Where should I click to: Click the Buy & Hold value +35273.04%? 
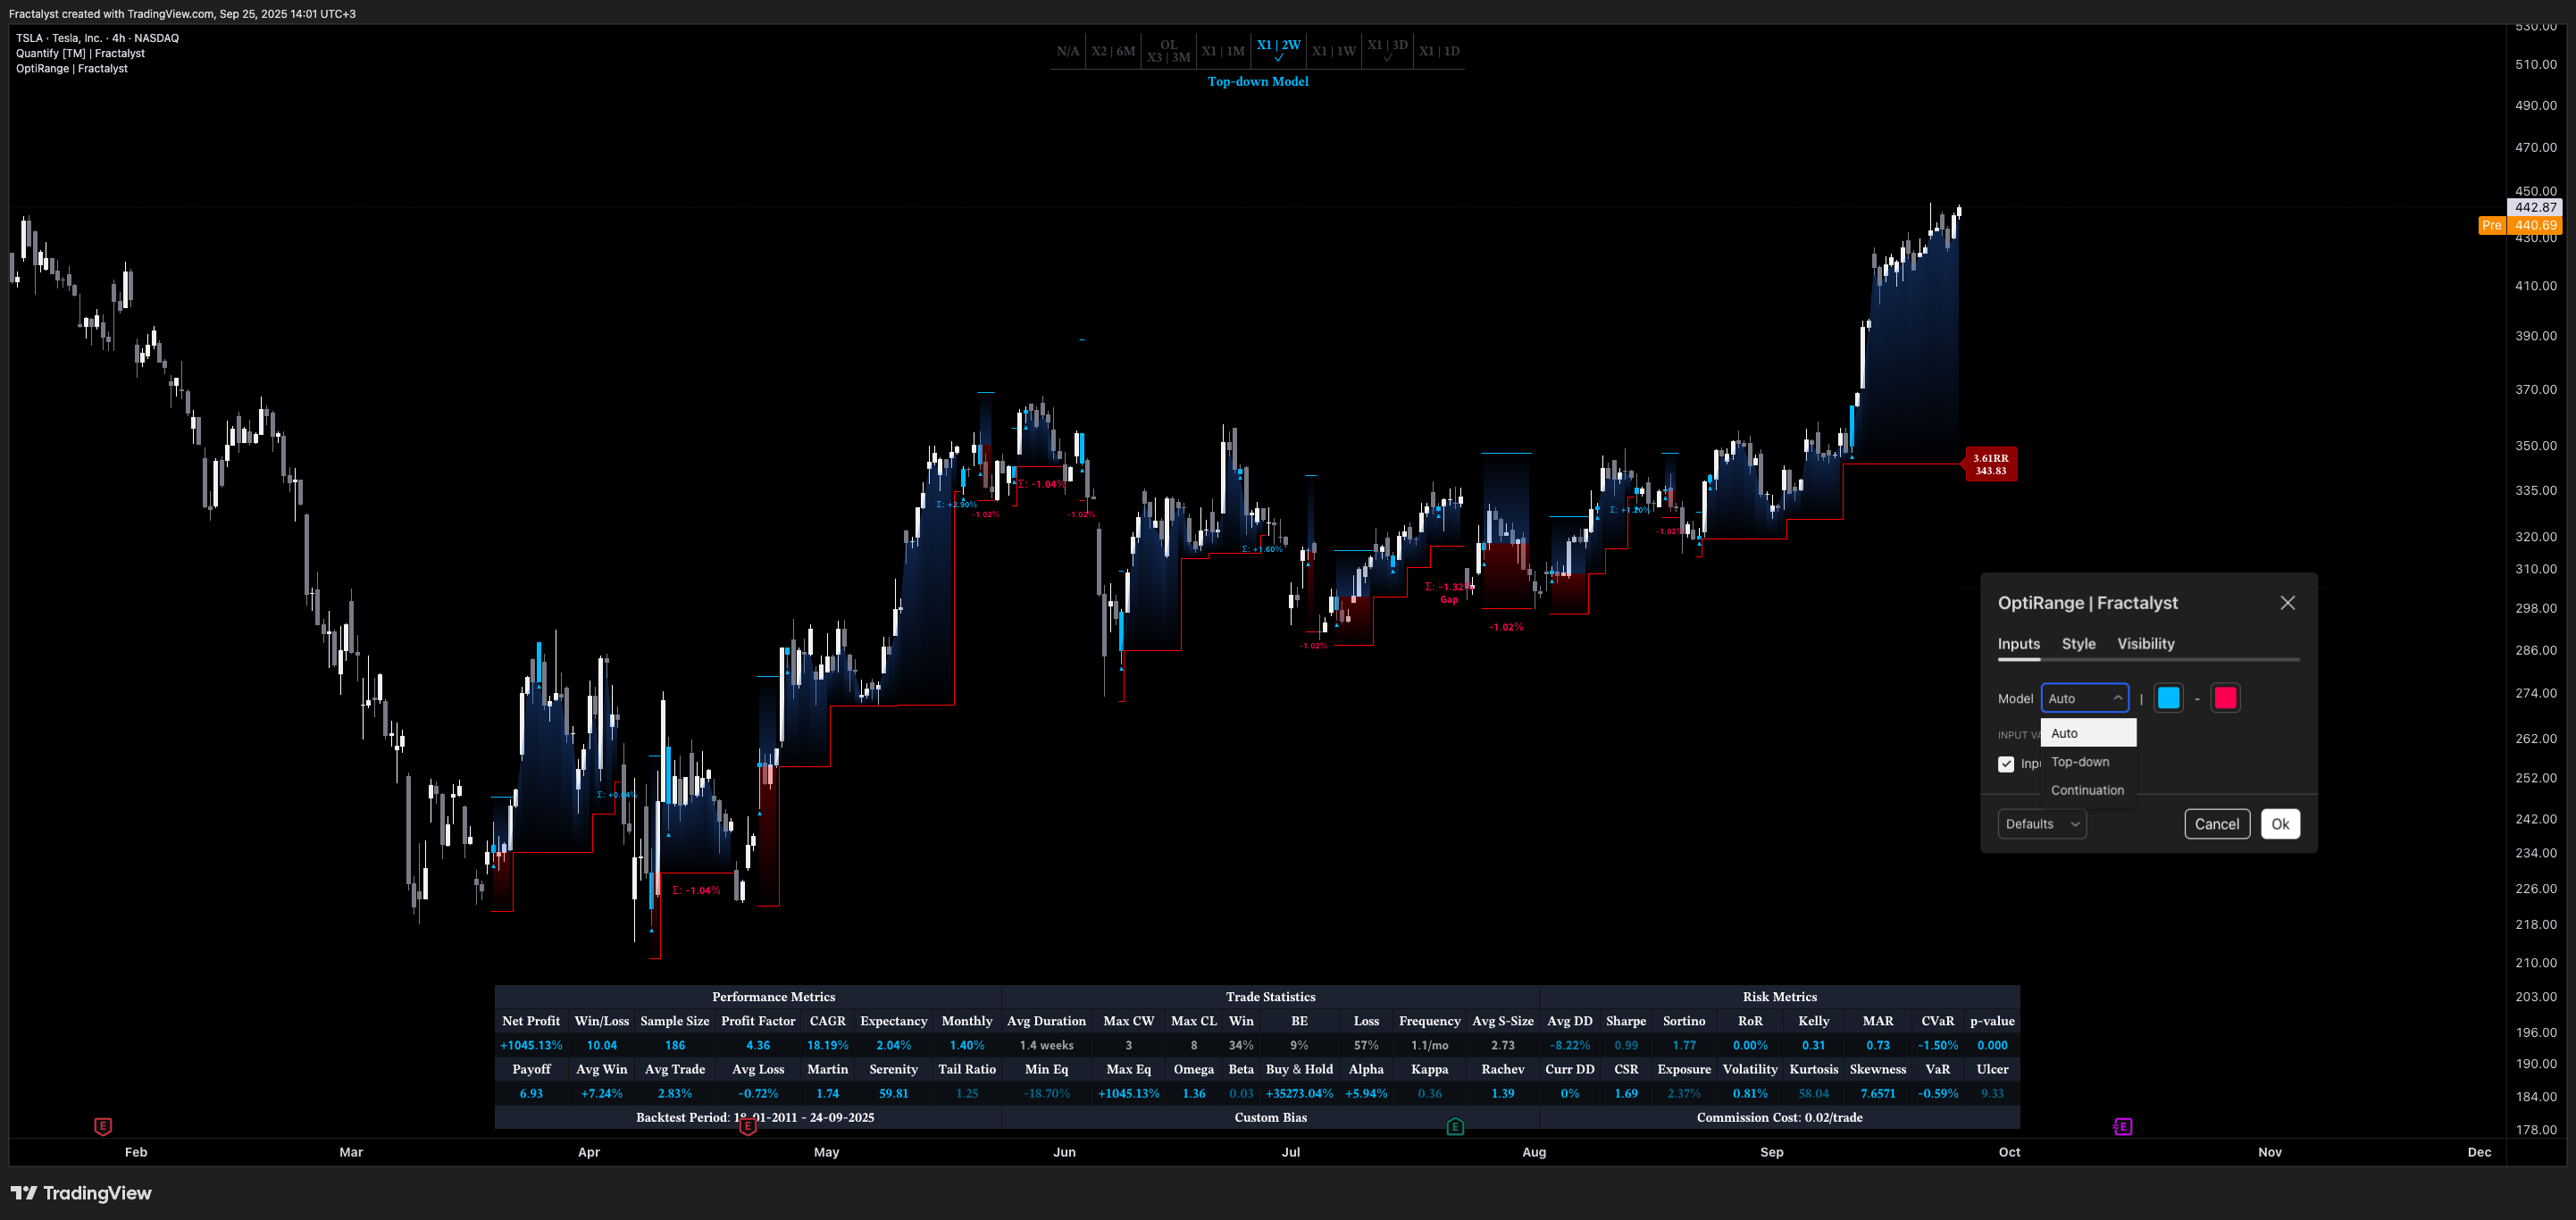[1298, 1093]
